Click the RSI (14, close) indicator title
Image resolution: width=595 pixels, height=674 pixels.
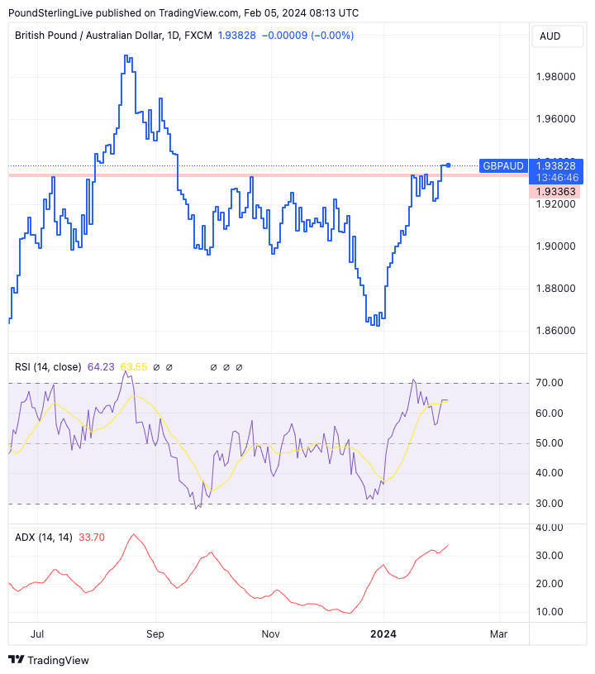pos(48,366)
